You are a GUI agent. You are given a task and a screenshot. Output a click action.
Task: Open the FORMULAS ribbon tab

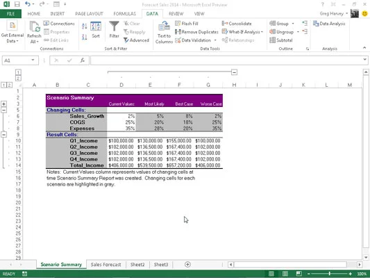tap(124, 14)
